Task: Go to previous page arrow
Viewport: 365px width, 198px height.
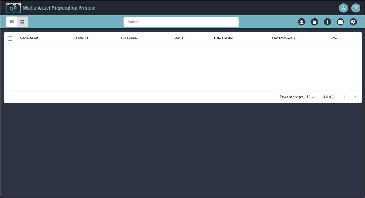Action: tap(345, 97)
